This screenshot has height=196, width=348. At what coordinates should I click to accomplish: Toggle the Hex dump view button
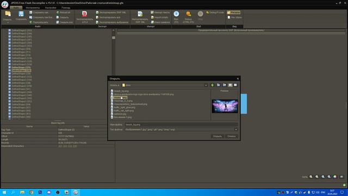pyautogui.click(x=234, y=17)
